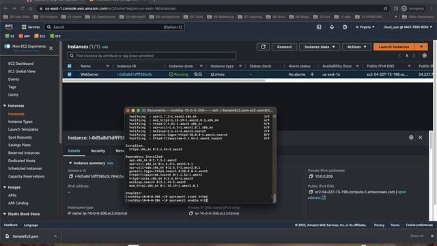Collapse Instance summary section

coord(70,163)
